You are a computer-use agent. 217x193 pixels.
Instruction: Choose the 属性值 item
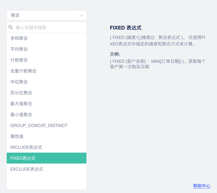coord(17,137)
